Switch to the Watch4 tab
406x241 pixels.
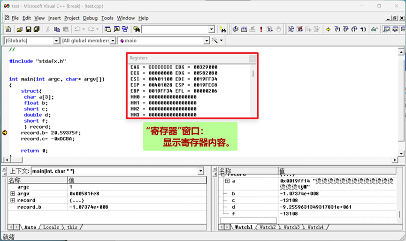315,227
